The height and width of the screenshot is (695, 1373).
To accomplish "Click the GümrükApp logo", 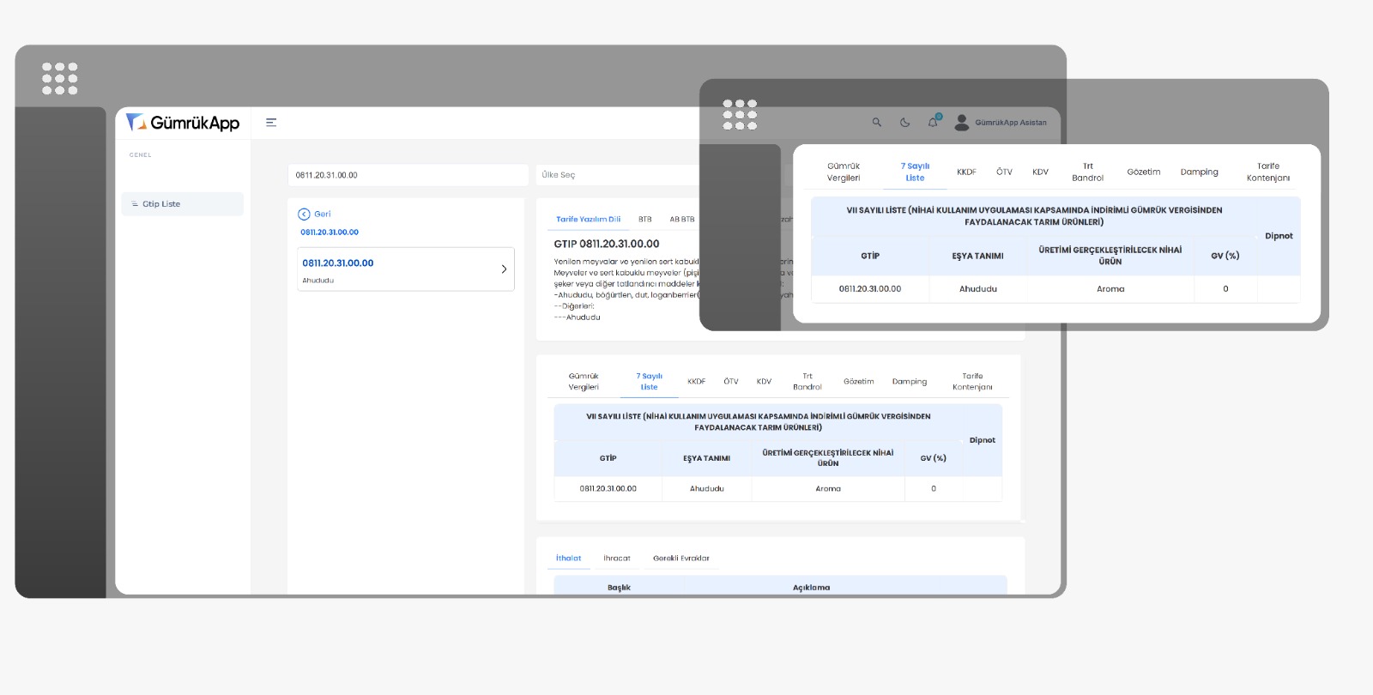I will [x=183, y=123].
